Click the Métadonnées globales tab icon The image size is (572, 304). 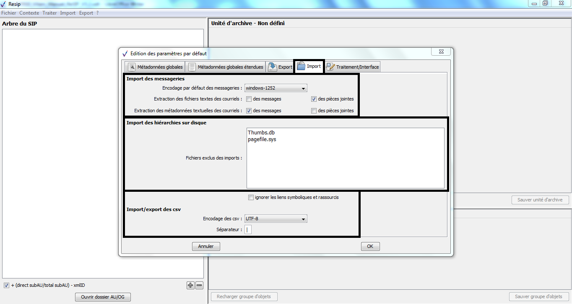click(x=132, y=67)
